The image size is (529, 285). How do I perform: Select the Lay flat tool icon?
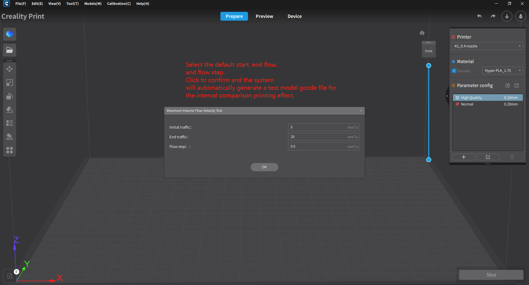[x=10, y=110]
